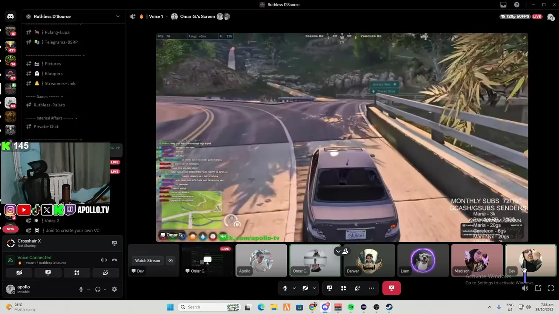This screenshot has height=314, width=559.
Task: Open more options ellipsis in call bar
Action: [x=372, y=288]
